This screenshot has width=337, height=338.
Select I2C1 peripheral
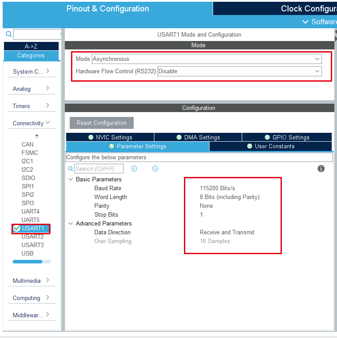coord(27,161)
